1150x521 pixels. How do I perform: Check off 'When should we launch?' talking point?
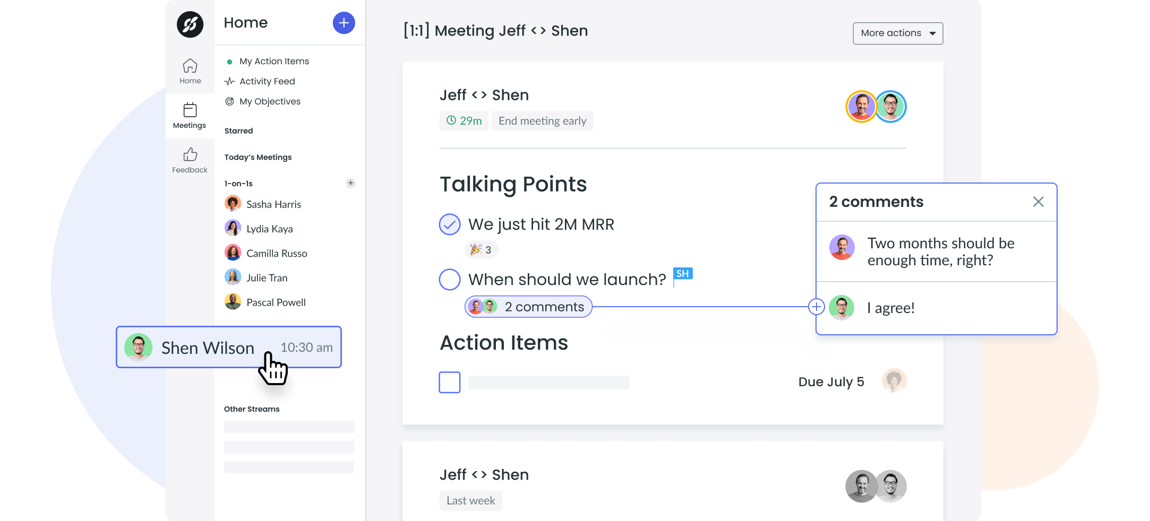tap(450, 280)
